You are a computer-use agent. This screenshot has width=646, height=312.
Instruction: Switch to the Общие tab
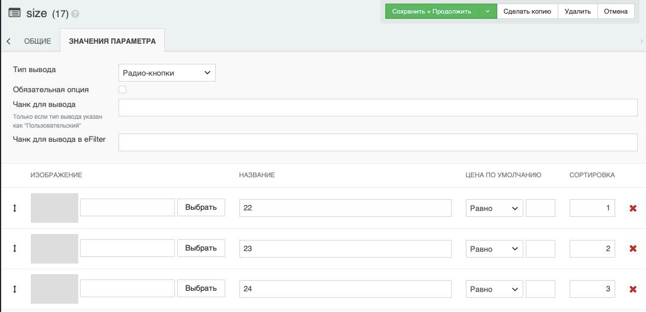click(37, 41)
